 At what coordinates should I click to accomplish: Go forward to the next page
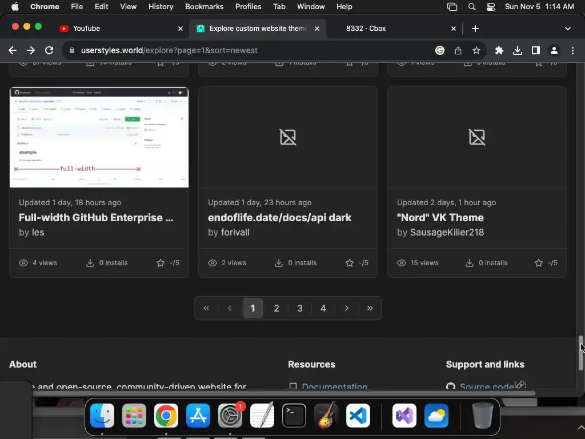31,50
